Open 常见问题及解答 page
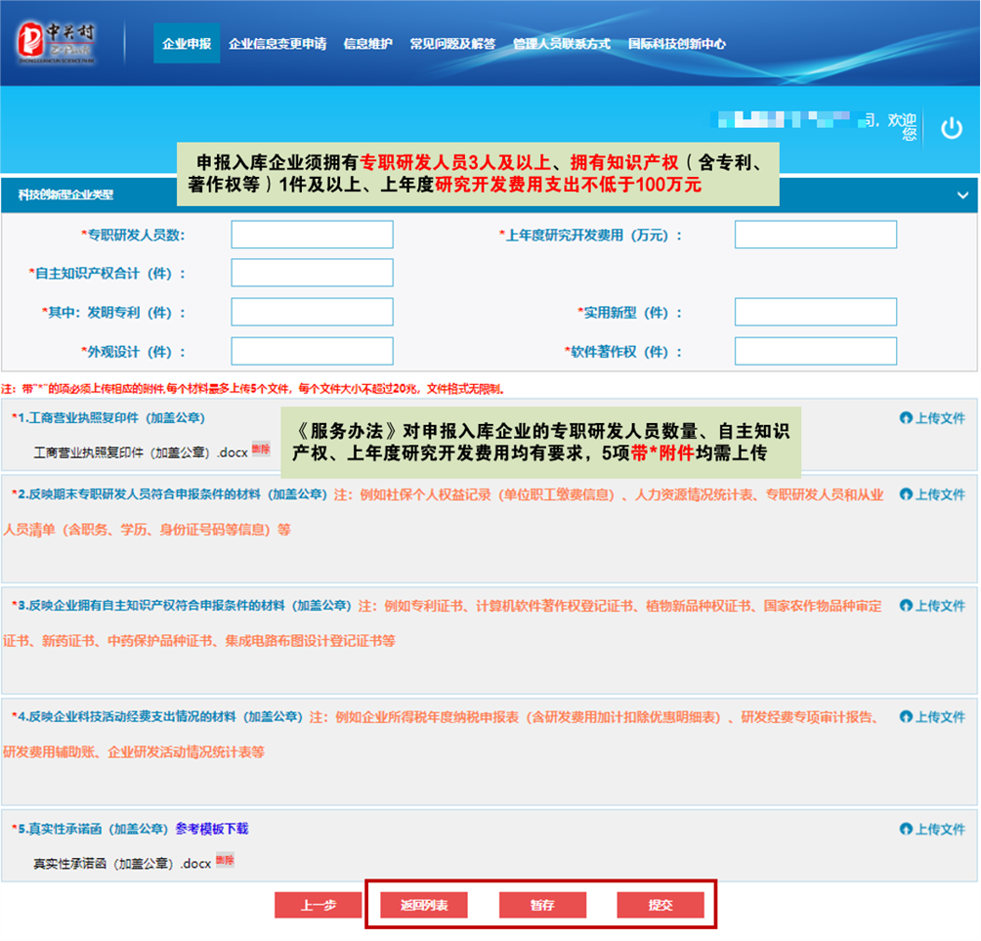 [x=455, y=44]
